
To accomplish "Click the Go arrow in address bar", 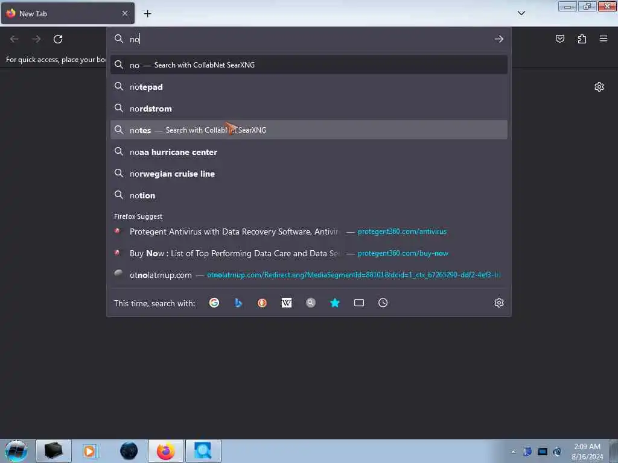I will 499,39.
